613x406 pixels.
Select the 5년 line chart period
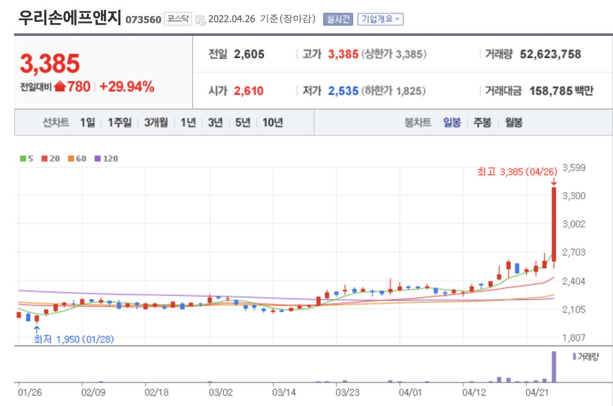243,123
